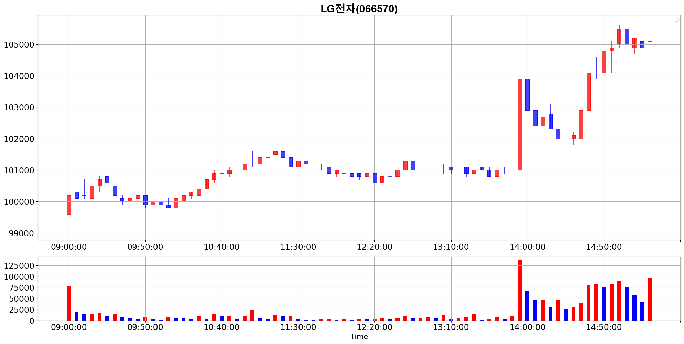Select the 102000 price axis label
This screenshot has width=684, height=344.
pos(19,139)
